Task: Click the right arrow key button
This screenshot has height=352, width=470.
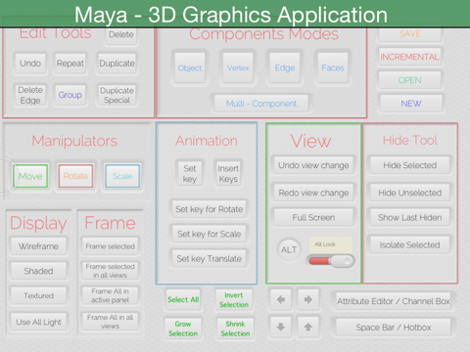Action: [x=308, y=299]
